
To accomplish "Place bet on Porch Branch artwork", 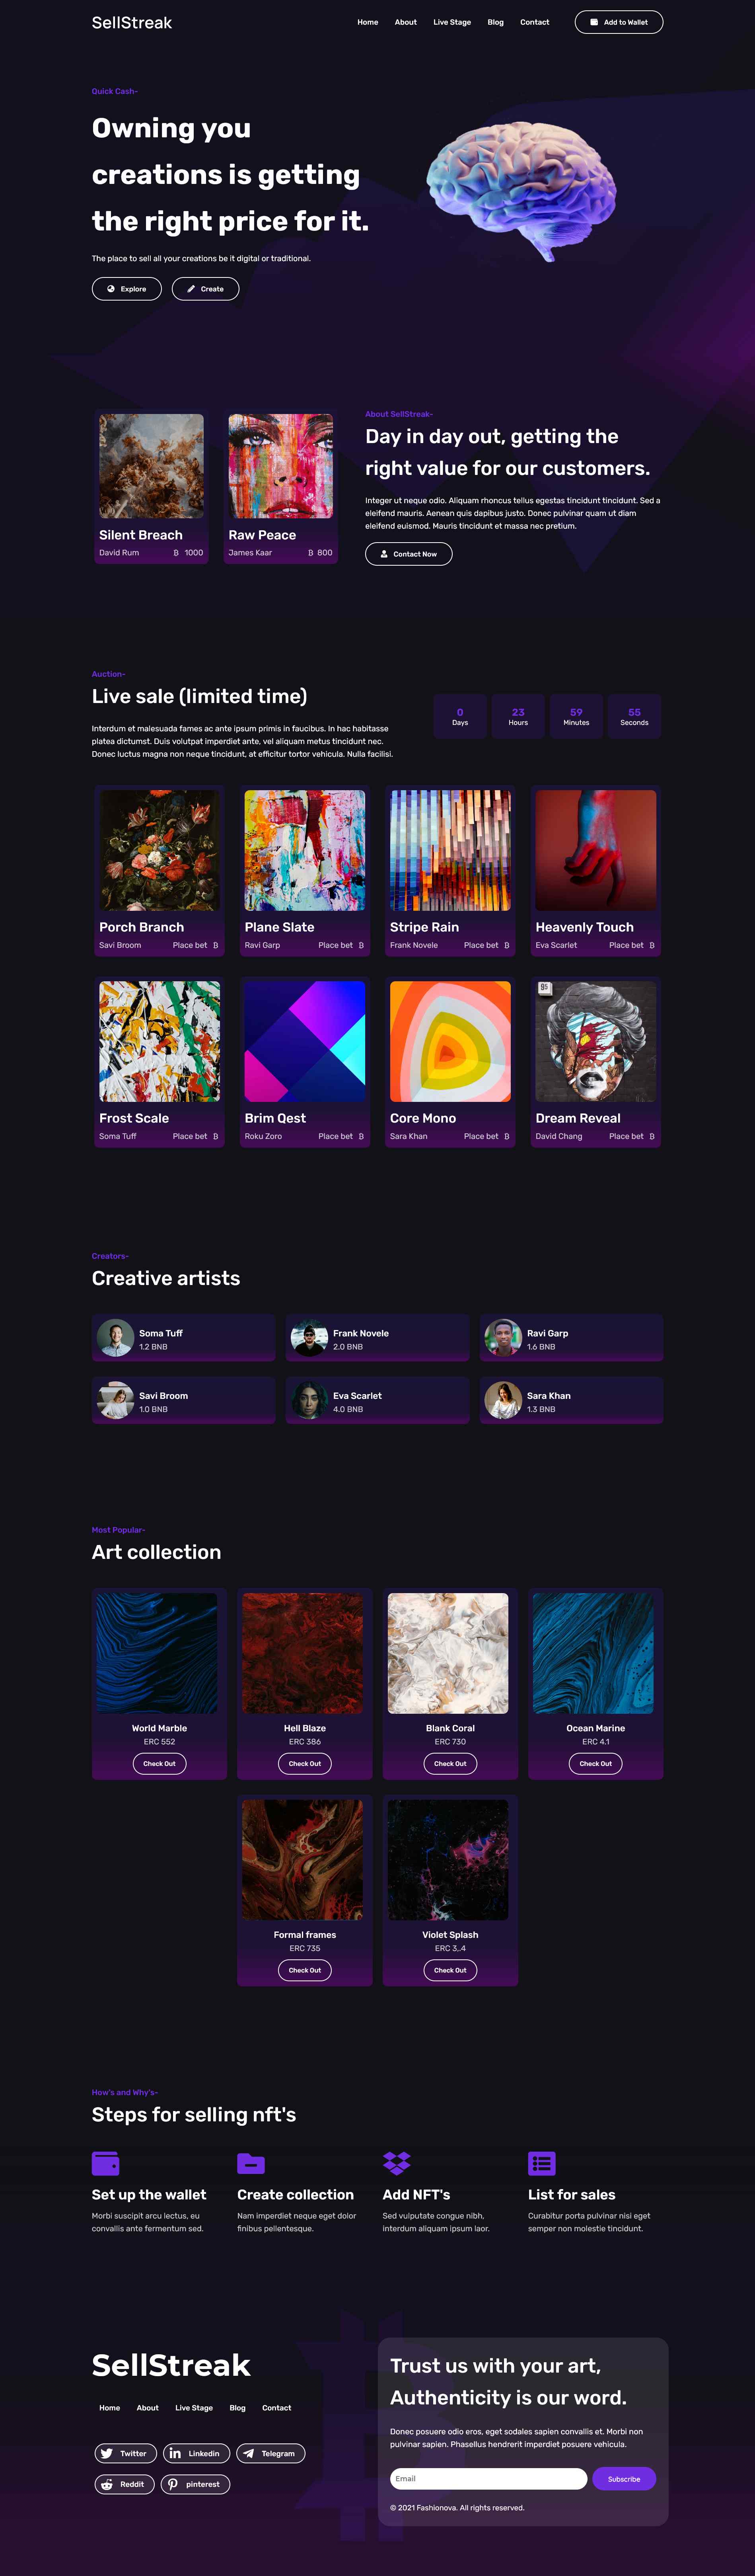I will [x=195, y=945].
